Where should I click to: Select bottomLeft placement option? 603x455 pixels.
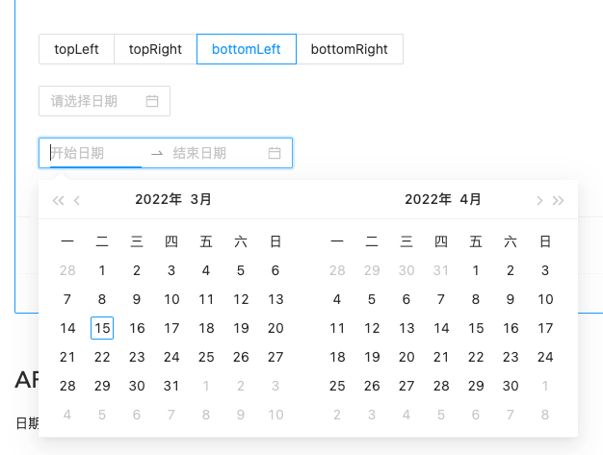click(247, 49)
